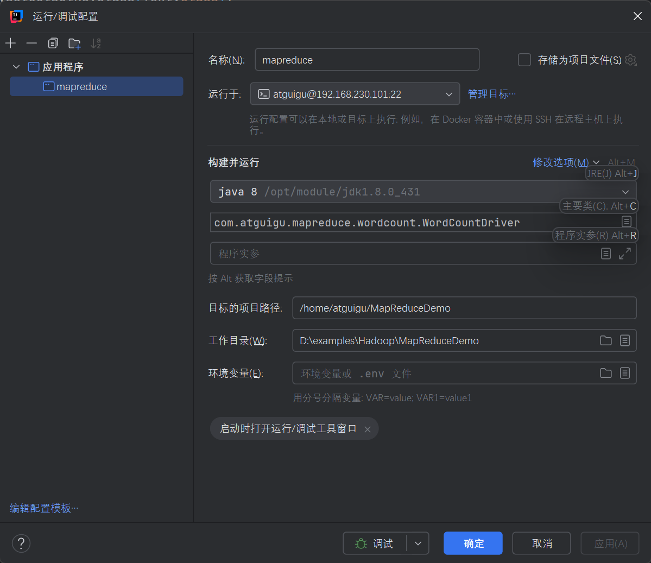Open the 修改选项 menu
This screenshot has width=651, height=563.
click(x=565, y=162)
